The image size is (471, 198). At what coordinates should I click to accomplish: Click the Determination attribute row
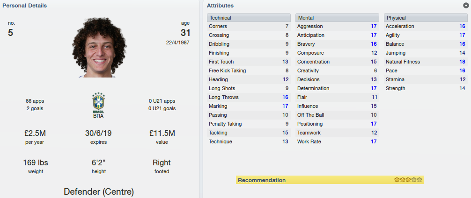coord(337,88)
